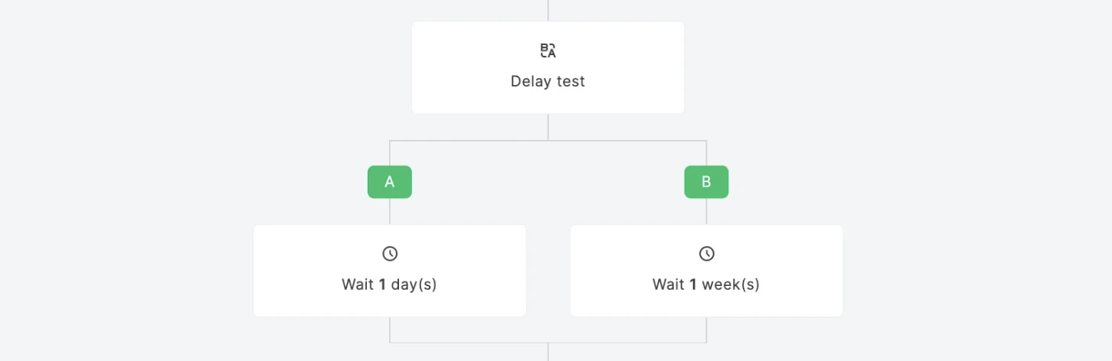Viewport: 1112px width, 361px height.
Task: Click the "day(s)" text in variant A step
Action: pos(414,285)
